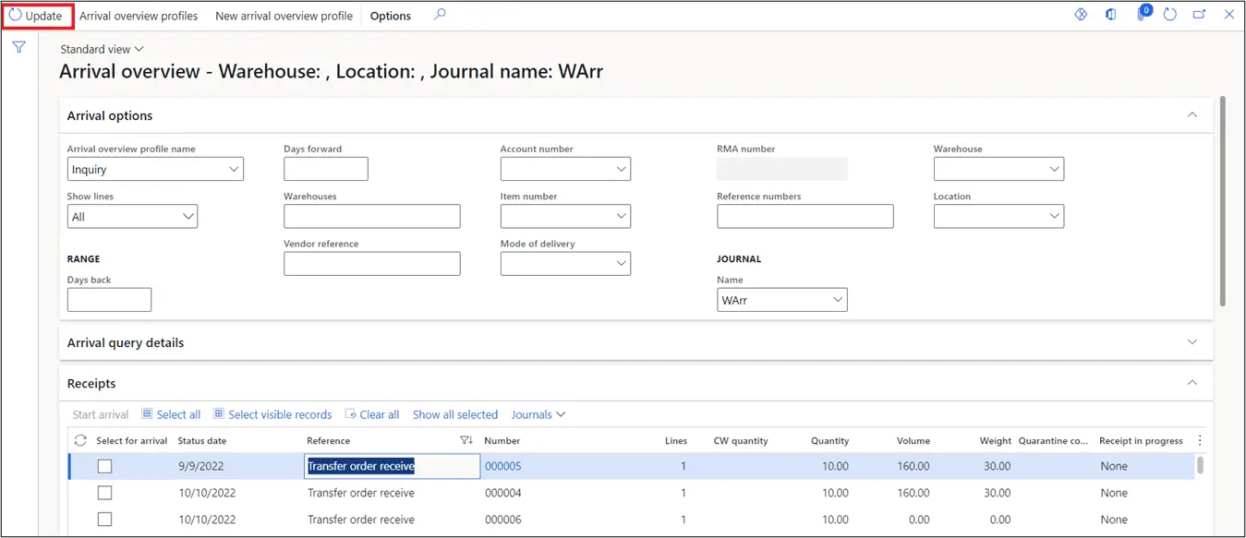Open the Options menu

tap(390, 16)
